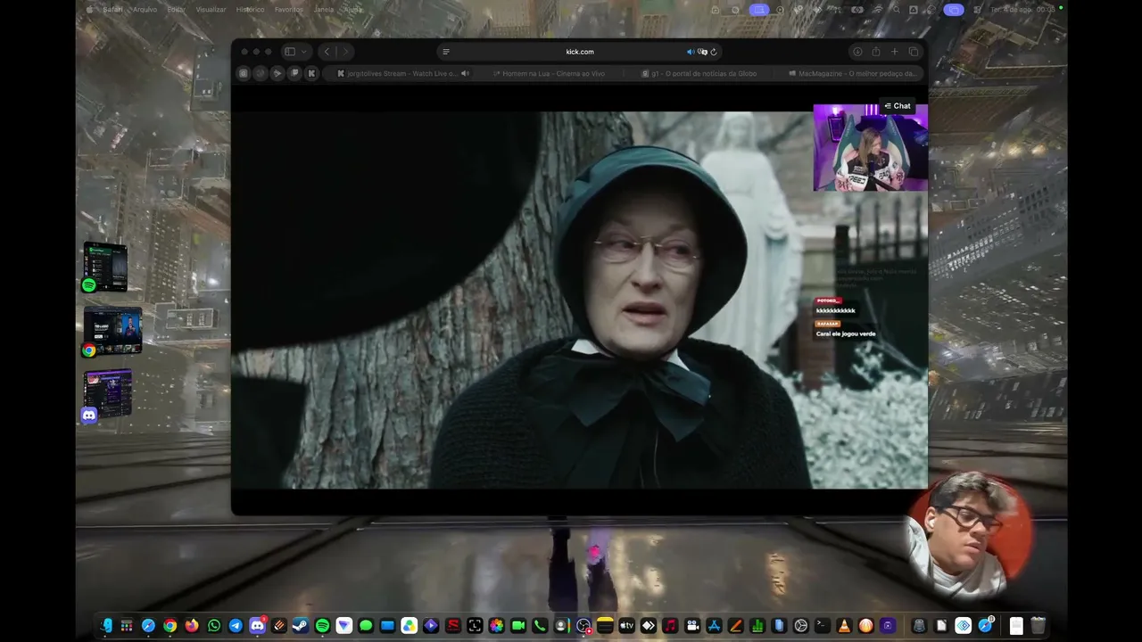Viewport: 1142px width, 642px height.
Task: Open Music from the dock
Action: (670, 626)
